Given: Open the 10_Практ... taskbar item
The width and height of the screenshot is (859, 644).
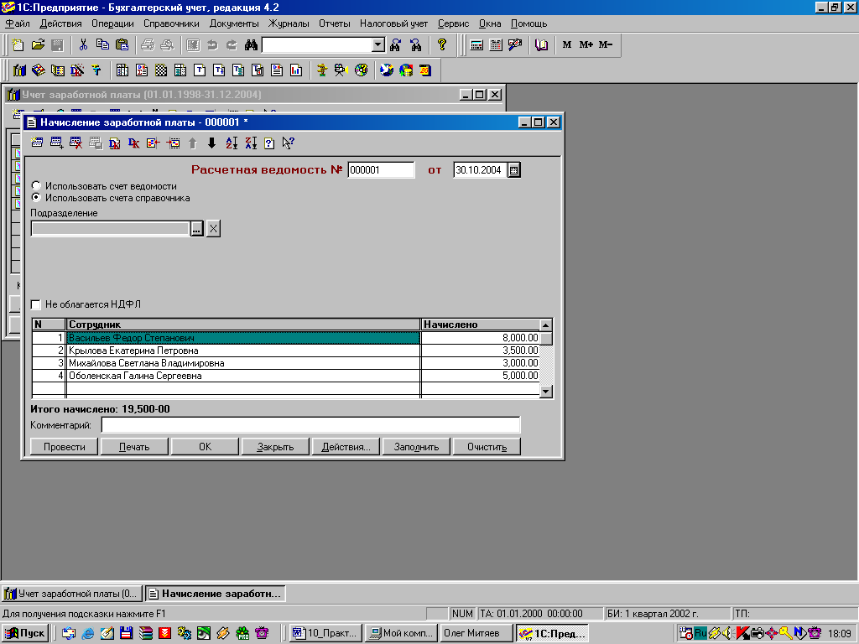Looking at the screenshot, I should pos(325,633).
